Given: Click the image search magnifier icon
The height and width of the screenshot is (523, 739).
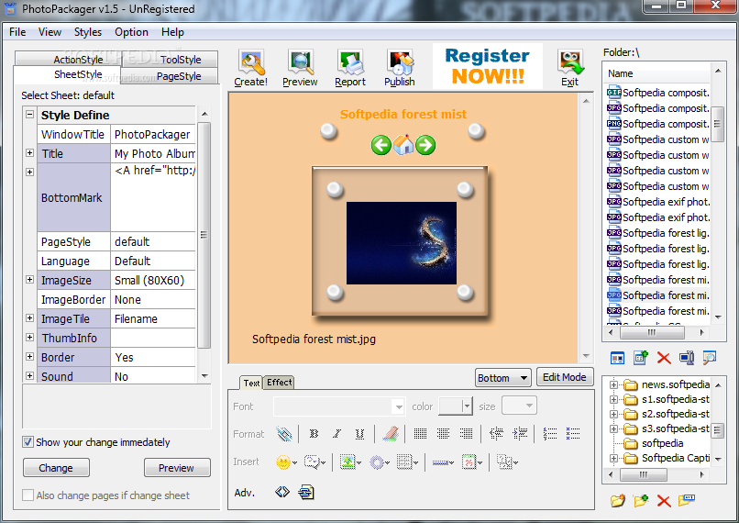Looking at the screenshot, I should point(710,358).
